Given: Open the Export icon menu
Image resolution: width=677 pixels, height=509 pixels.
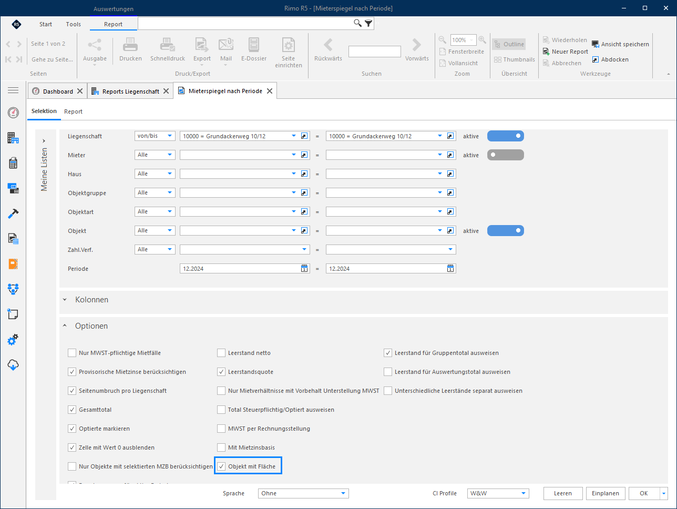Looking at the screenshot, I should coord(202,45).
